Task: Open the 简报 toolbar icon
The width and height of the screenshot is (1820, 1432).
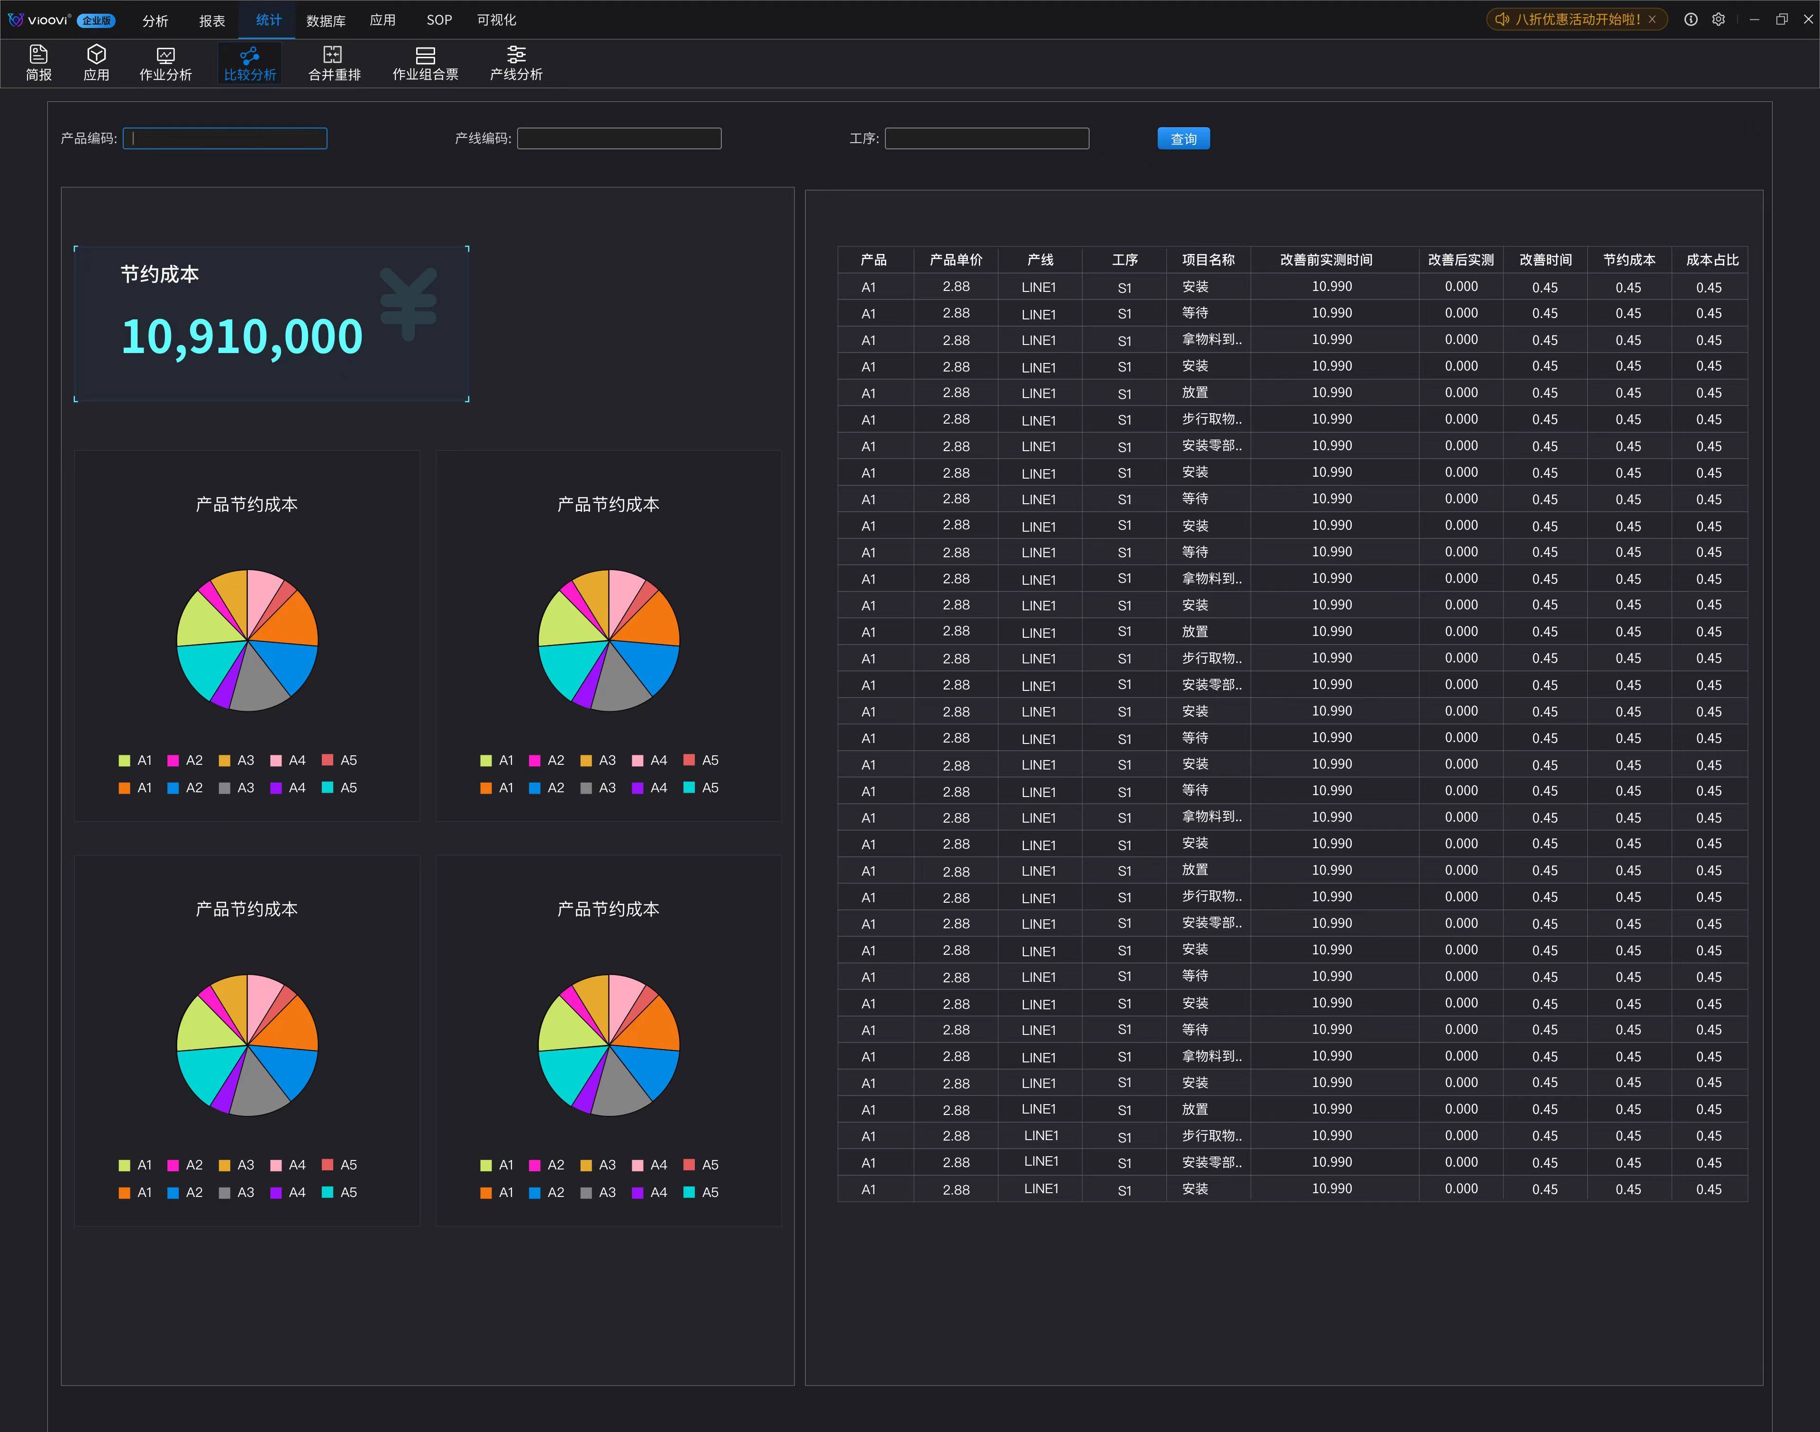Action: (x=38, y=63)
